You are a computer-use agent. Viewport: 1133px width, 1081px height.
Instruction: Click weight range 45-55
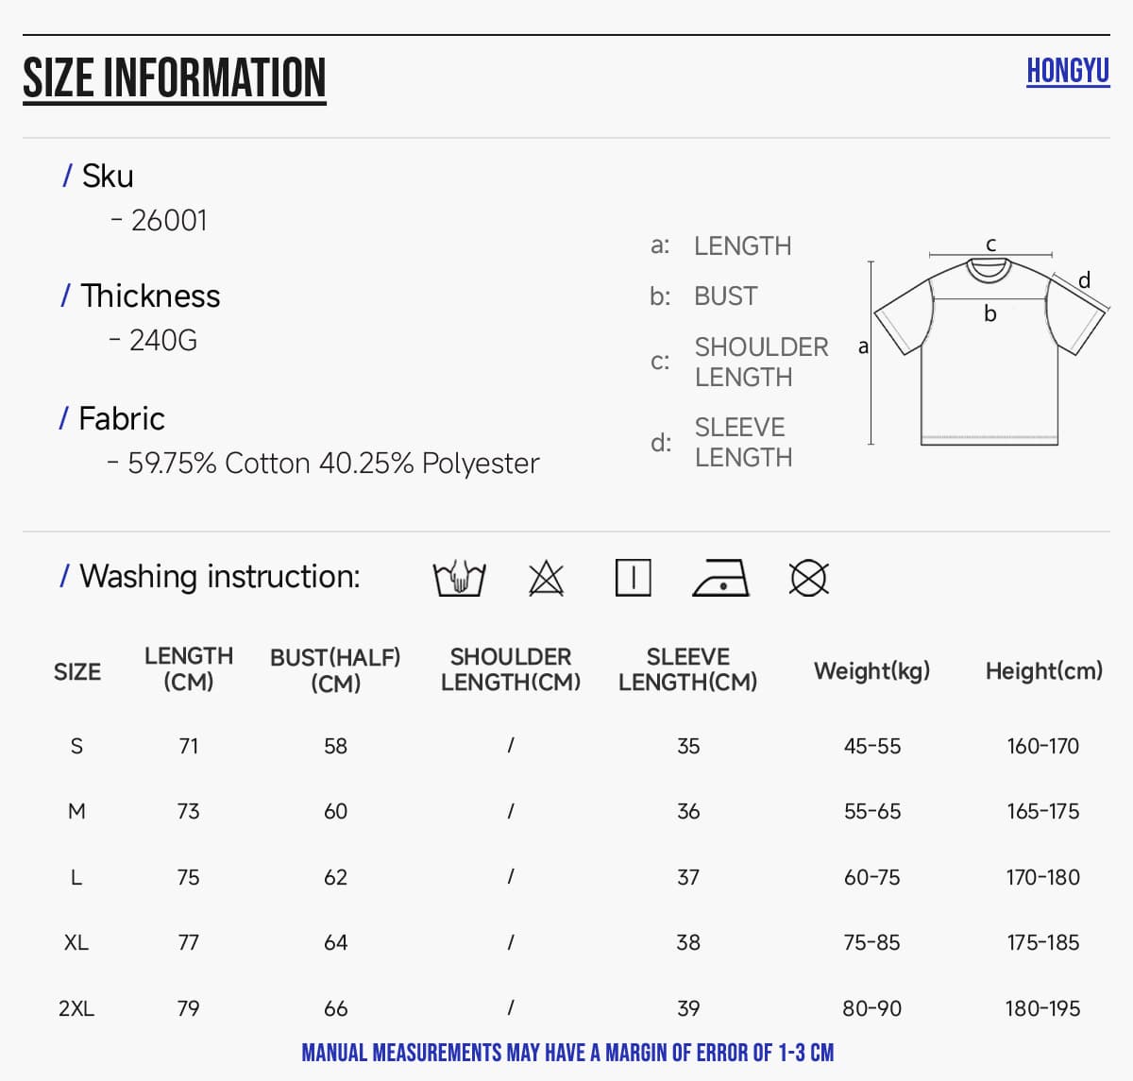point(872,746)
